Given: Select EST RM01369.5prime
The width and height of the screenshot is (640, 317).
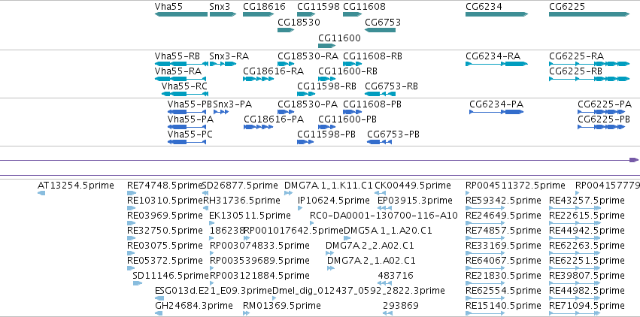Looking at the screenshot, I should 246,313.
